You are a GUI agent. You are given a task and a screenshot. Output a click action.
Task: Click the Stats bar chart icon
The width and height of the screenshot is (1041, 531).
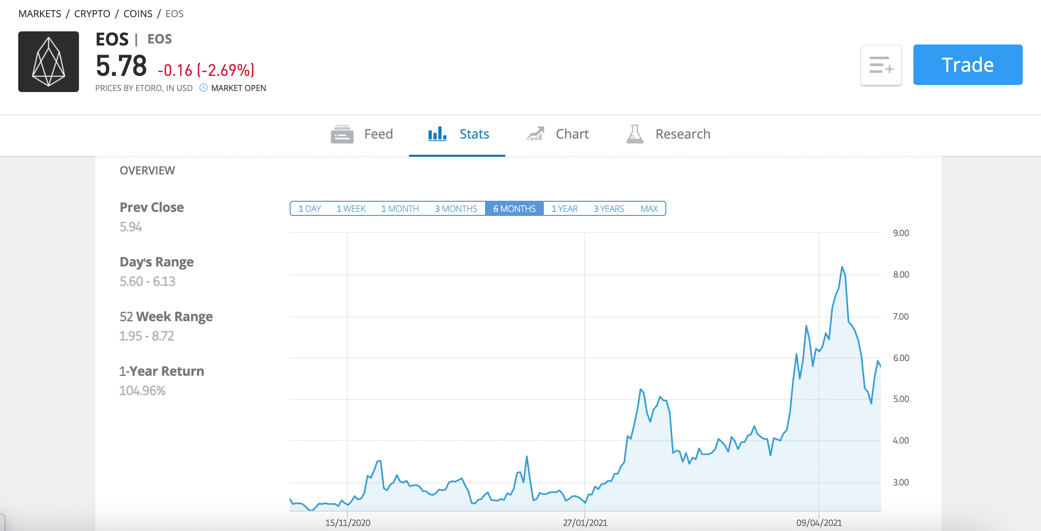pos(437,134)
